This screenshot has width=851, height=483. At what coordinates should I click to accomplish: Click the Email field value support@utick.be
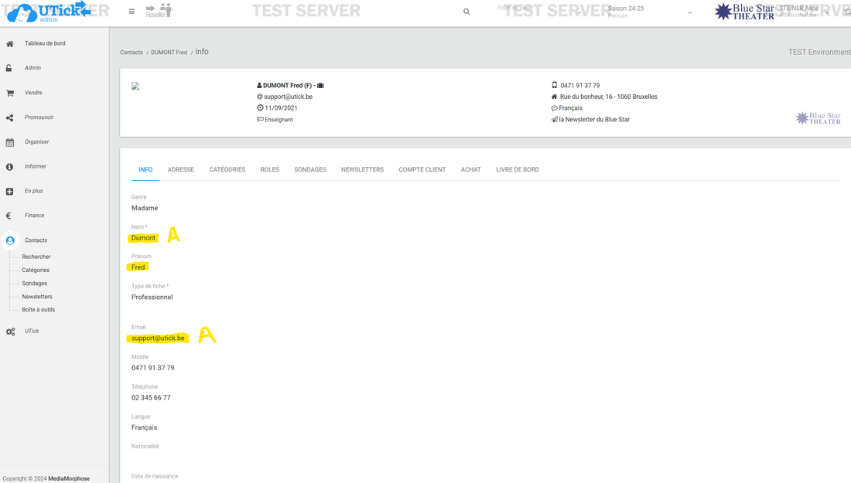[x=158, y=338]
